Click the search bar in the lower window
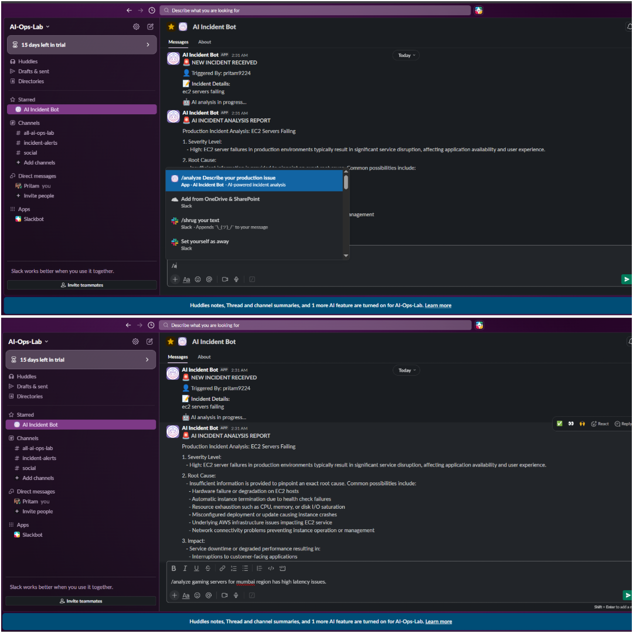633x633 pixels. point(315,325)
